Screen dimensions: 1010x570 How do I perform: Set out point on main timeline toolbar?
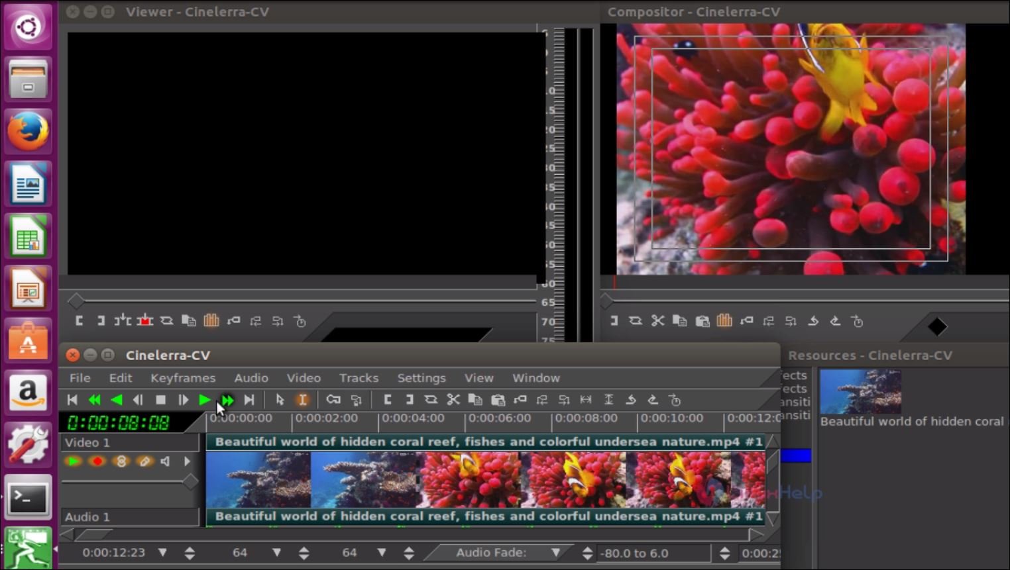point(410,400)
